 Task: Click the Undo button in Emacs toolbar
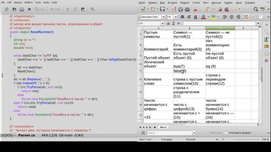pos(55,9)
